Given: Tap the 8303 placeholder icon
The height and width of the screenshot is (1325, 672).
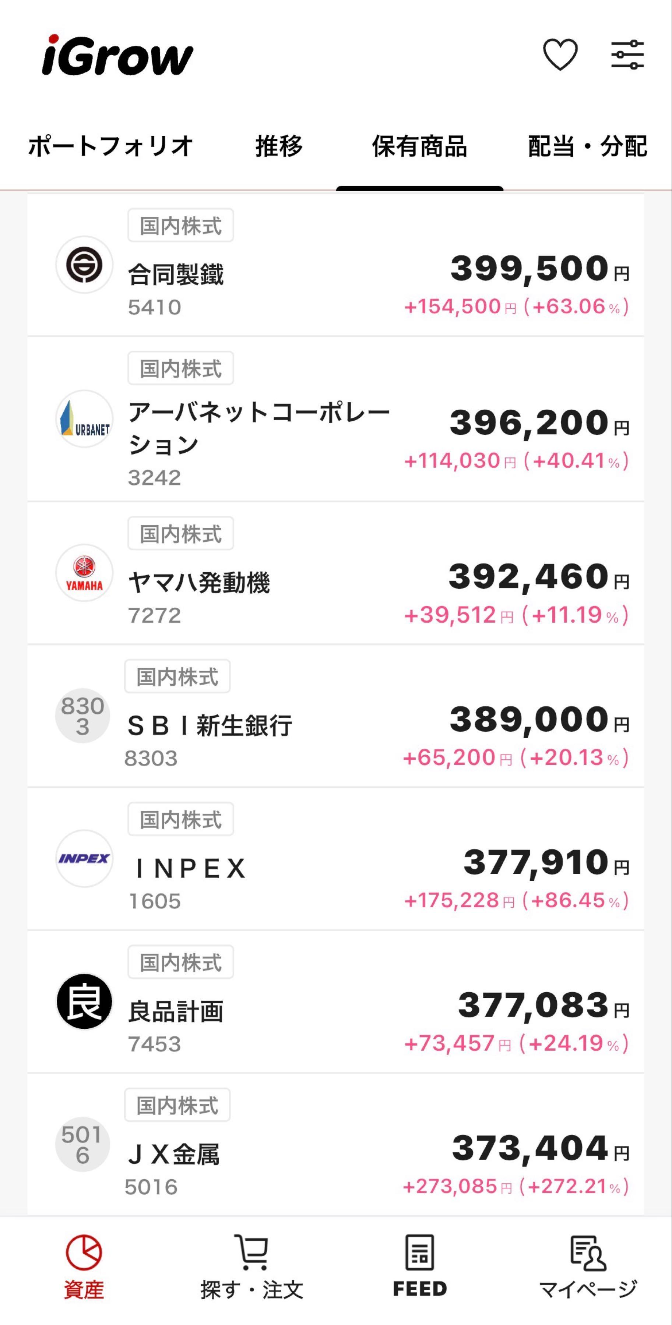Looking at the screenshot, I should (83, 716).
